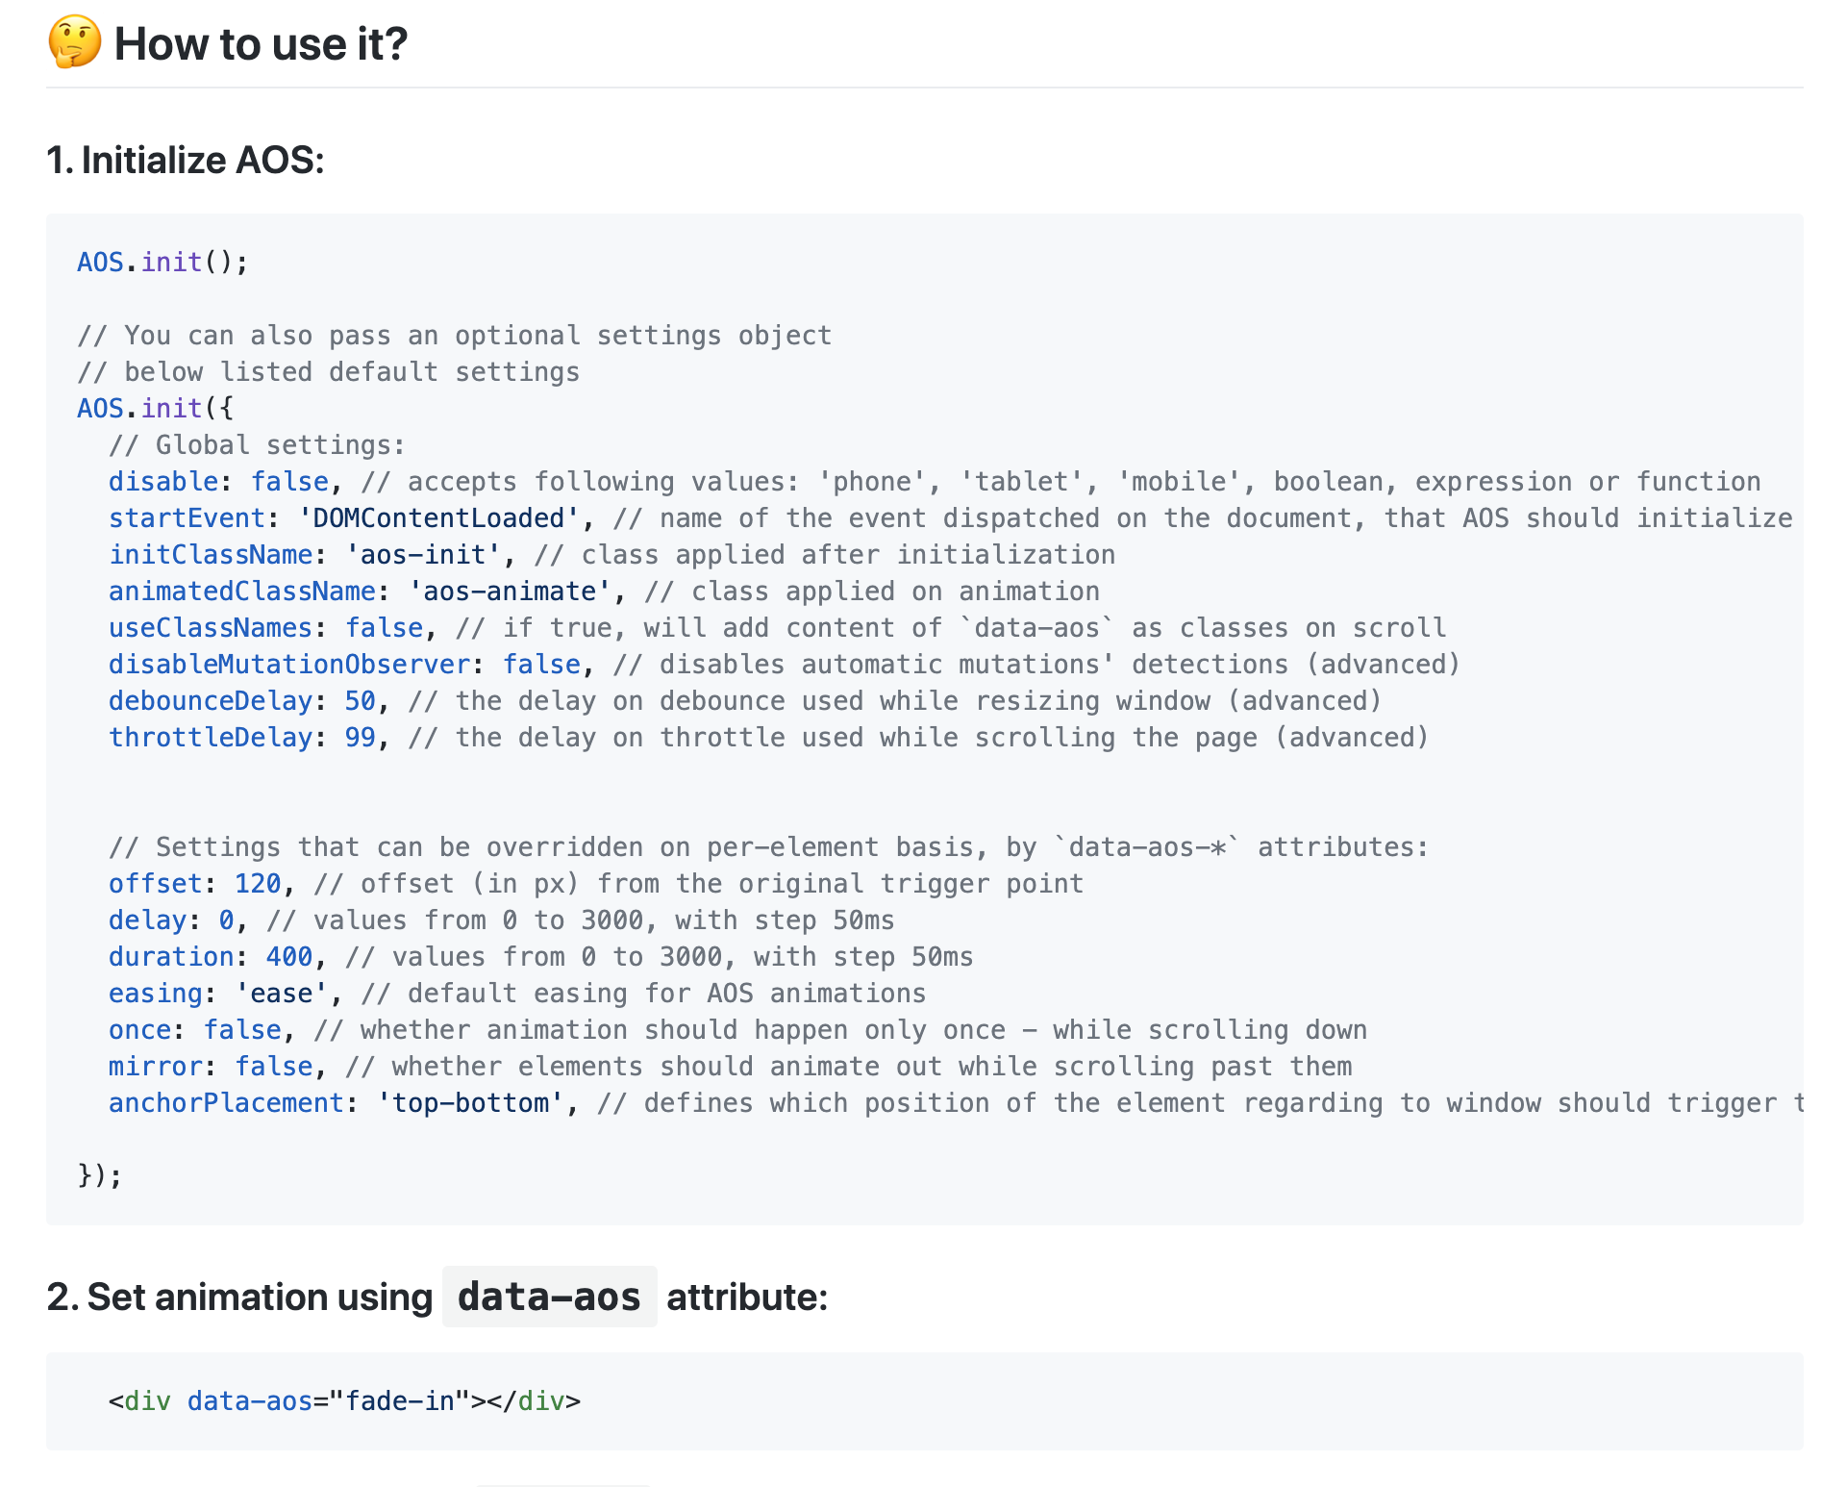The height and width of the screenshot is (1487, 1846).
Task: Click the 'DOMContentLoaded' string value
Action: coord(439,517)
